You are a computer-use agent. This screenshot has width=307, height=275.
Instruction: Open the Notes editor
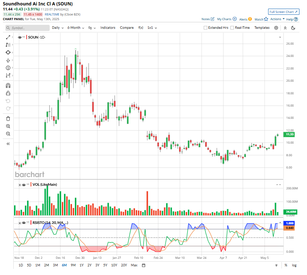(x=208, y=19)
